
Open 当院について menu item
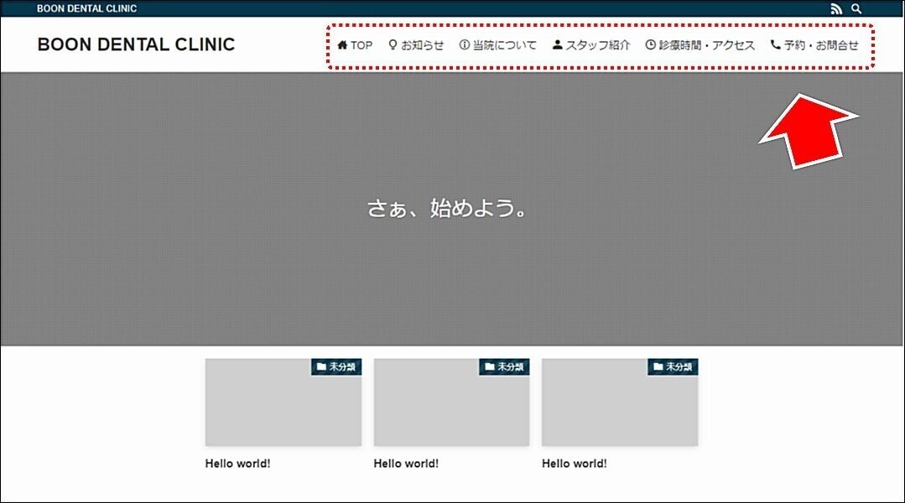498,45
